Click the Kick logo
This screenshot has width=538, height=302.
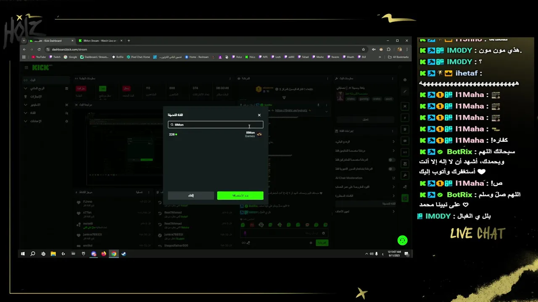42,68
